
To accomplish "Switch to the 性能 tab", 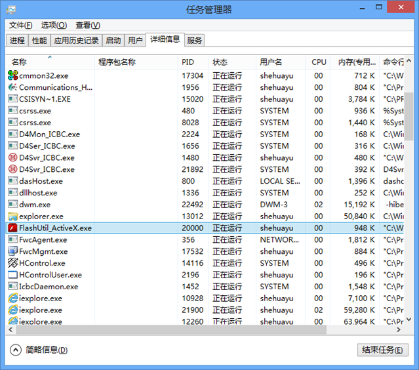I will (39, 41).
